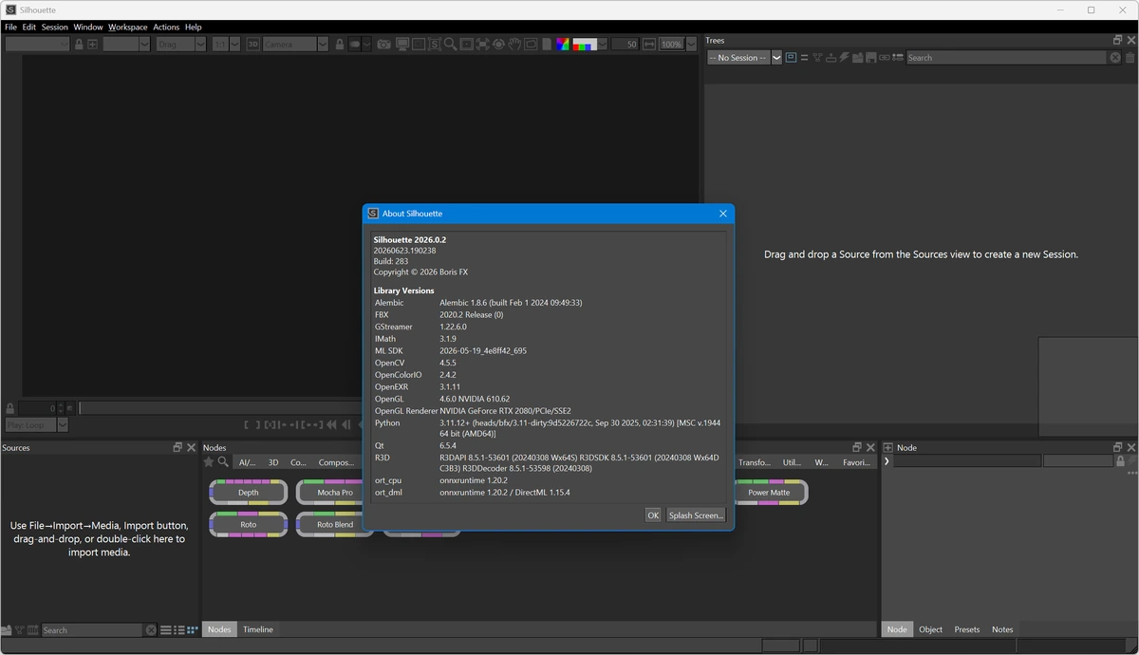Open the Help menu
Image resolution: width=1139 pixels, height=655 pixels.
pos(194,28)
